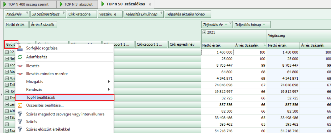This screenshot has width=331, height=133.
Task: Expand the Yod row in the pivot grid
Action: [7, 65]
